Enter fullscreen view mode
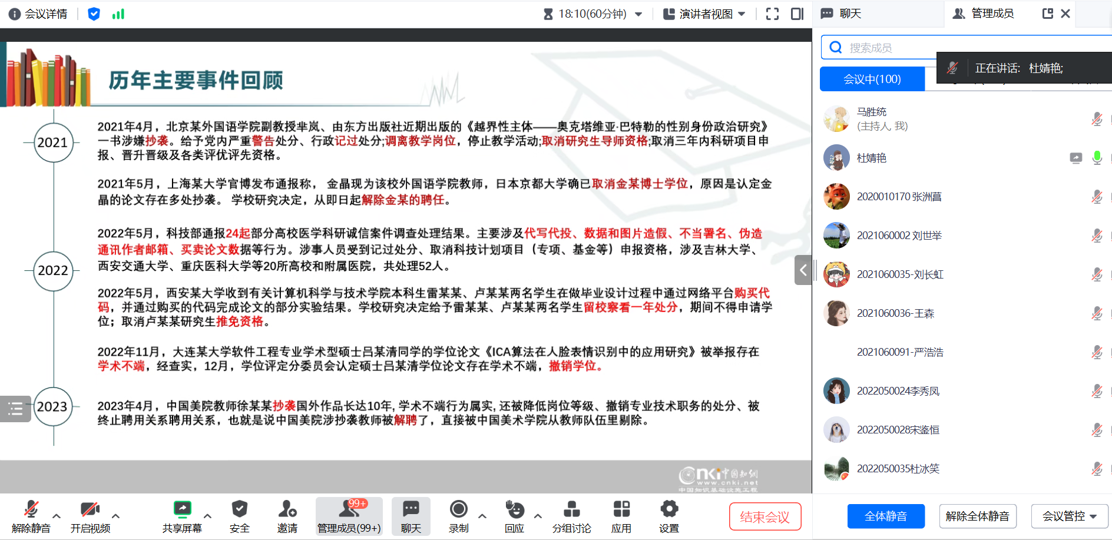The width and height of the screenshot is (1112, 540). [772, 14]
